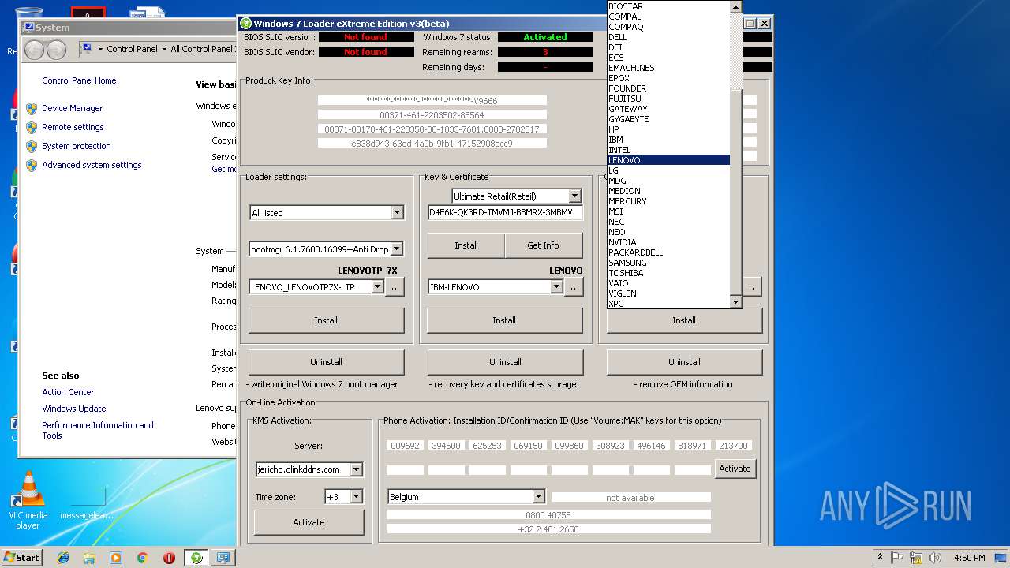Viewport: 1010px width, 568px height.
Task: Expand KMS server jericho.dlinkddns.com dropdown
Action: (356, 469)
